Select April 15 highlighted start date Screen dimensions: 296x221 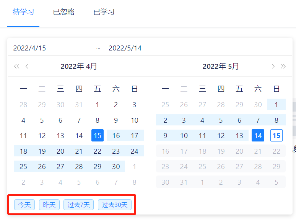point(98,135)
